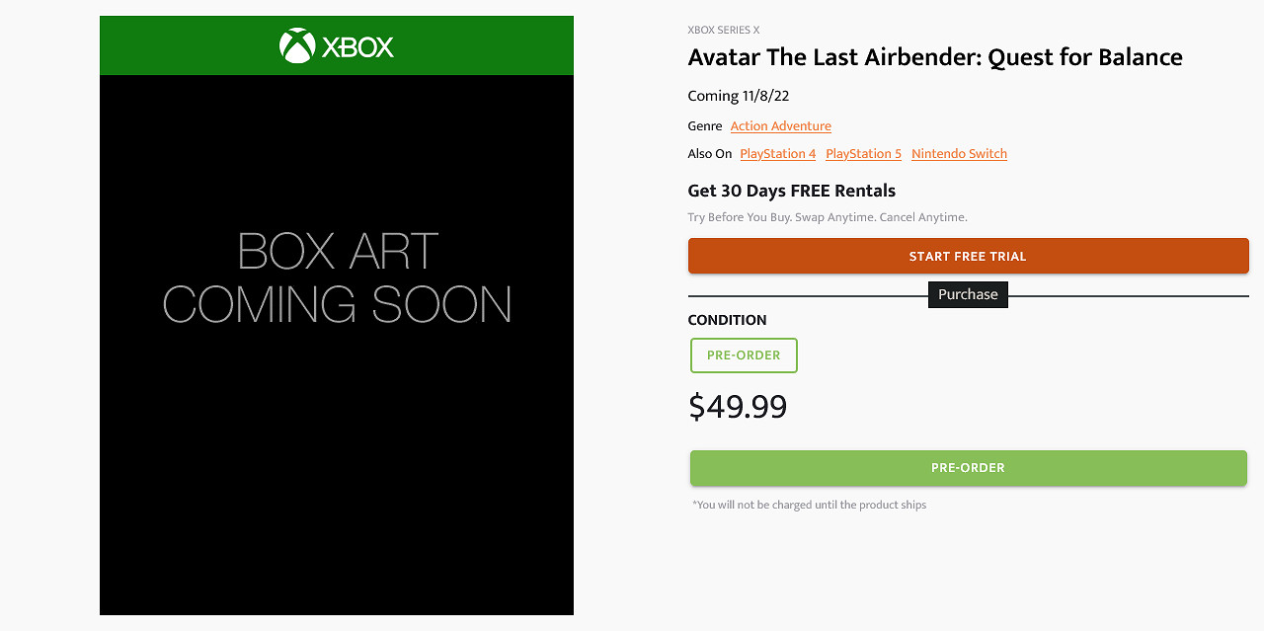
Task: Go to the Nintendo Switch version
Action: [x=959, y=154]
